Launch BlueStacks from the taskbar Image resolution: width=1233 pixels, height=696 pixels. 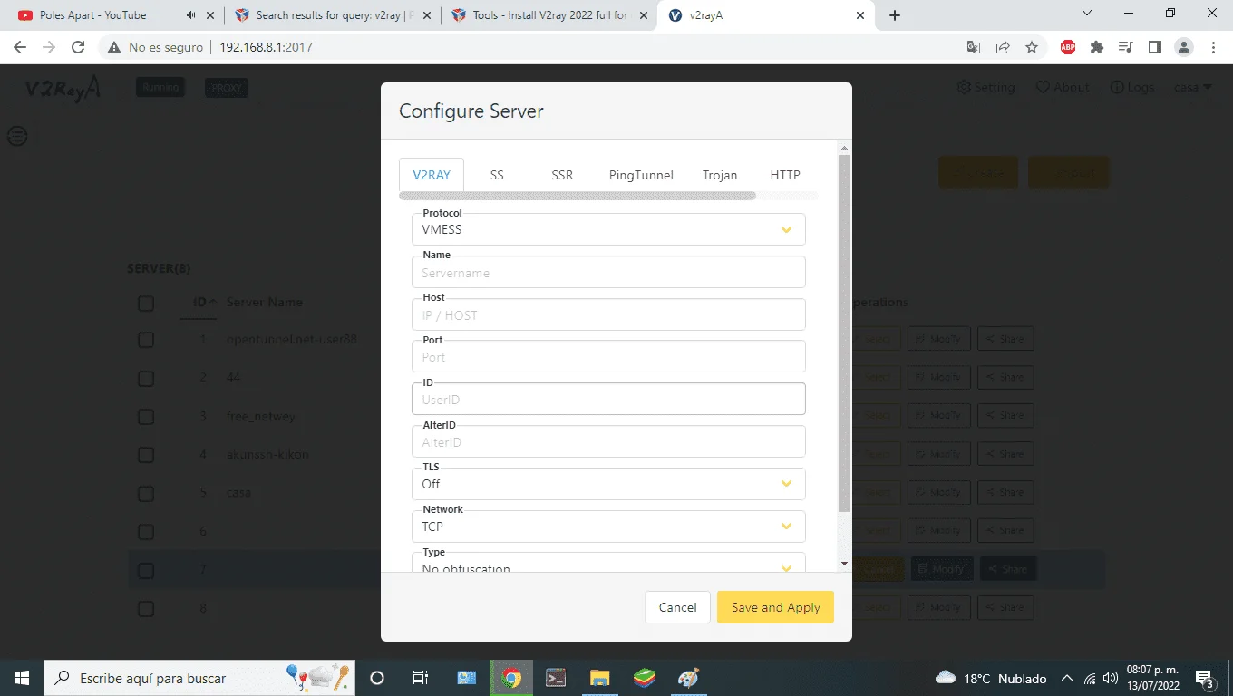(x=644, y=678)
